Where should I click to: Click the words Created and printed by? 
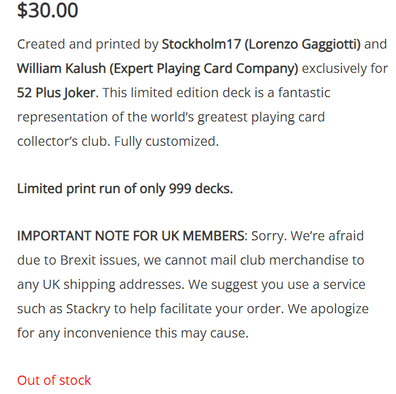point(87,44)
